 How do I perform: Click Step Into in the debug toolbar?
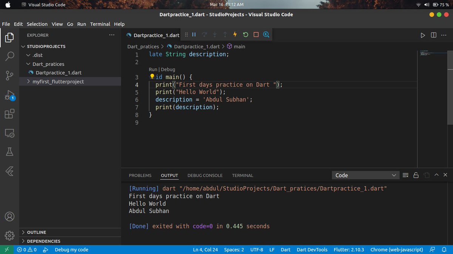tap(214, 35)
